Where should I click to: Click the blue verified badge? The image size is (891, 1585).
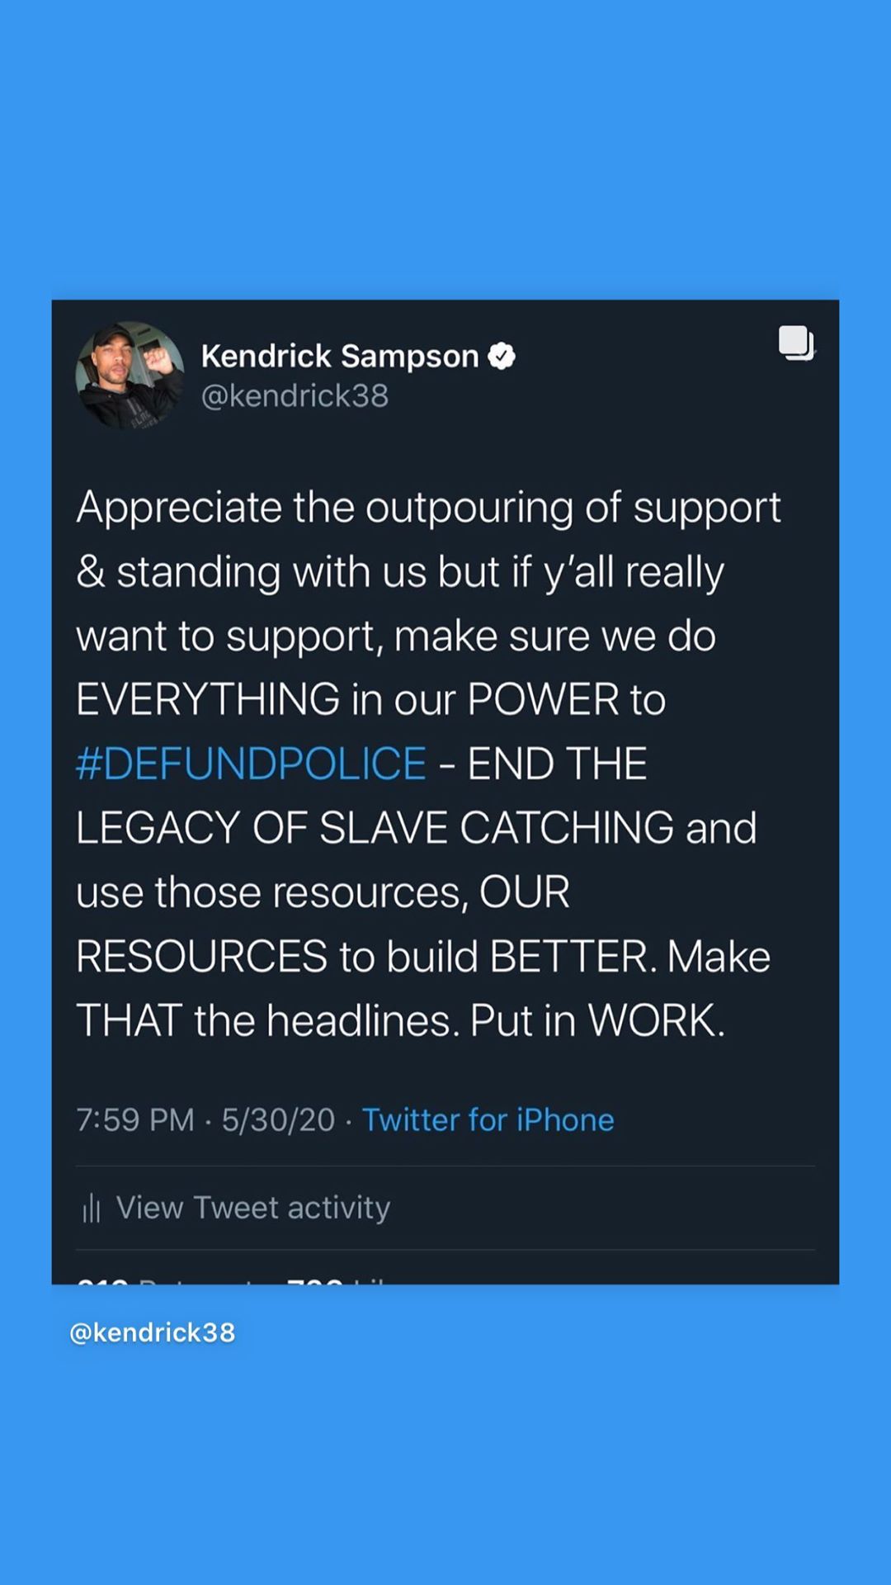coord(502,356)
